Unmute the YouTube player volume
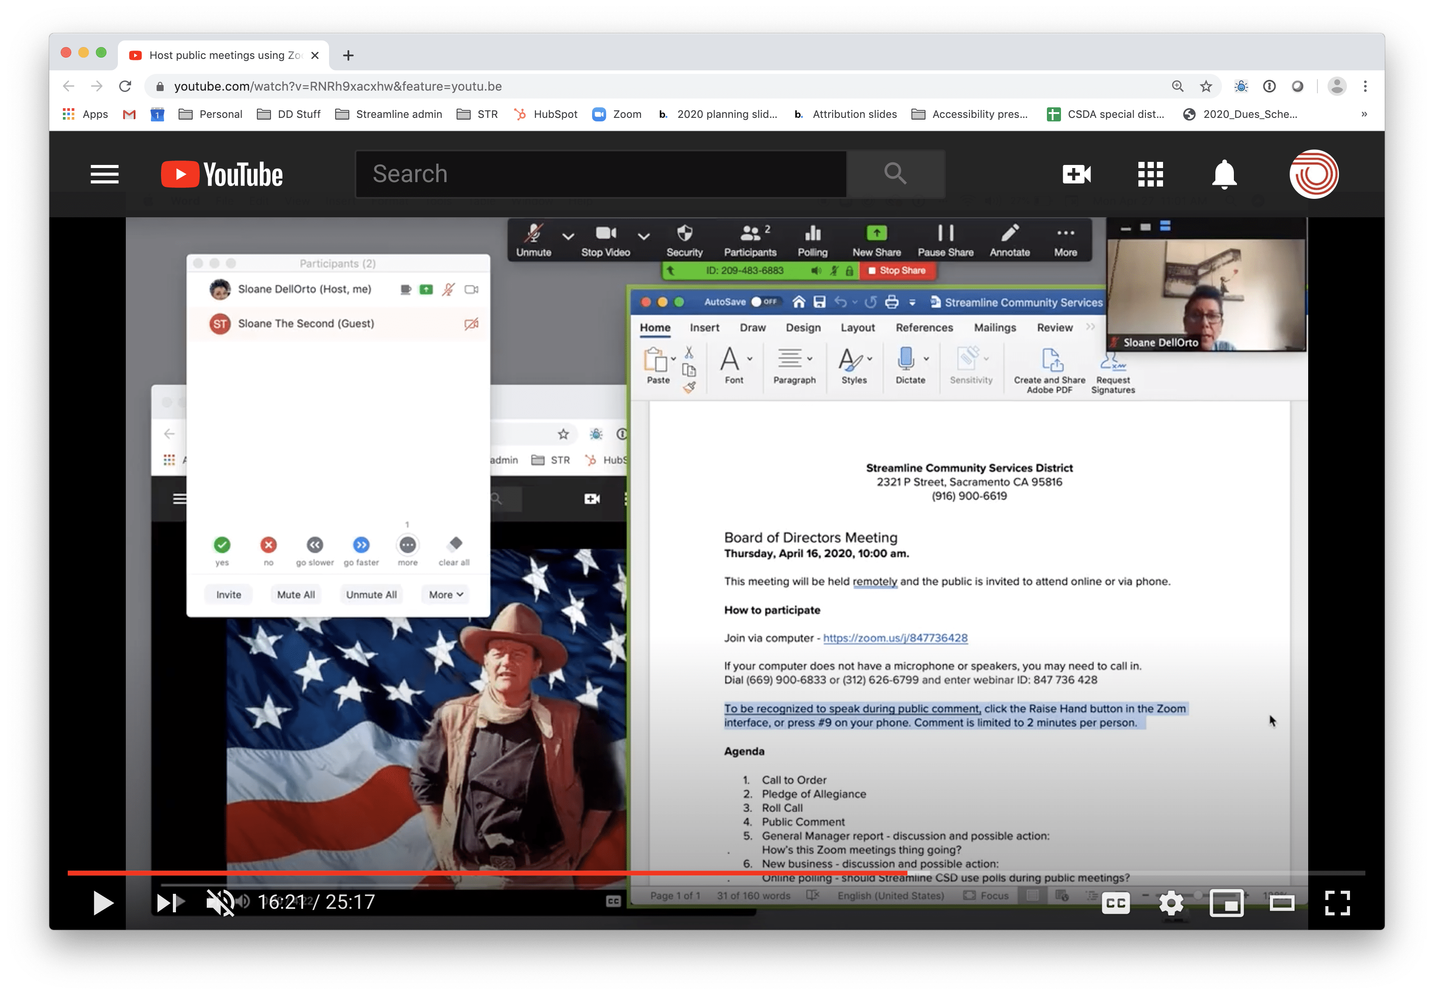The width and height of the screenshot is (1434, 995). coord(220,903)
